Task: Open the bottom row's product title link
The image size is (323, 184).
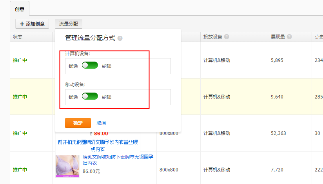Action: [x=118, y=159]
